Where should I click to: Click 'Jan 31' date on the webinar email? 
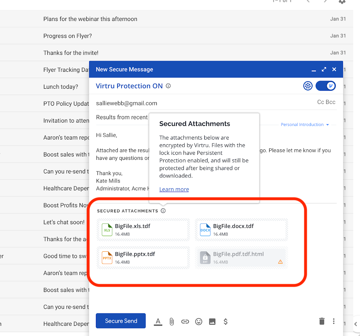(x=338, y=19)
